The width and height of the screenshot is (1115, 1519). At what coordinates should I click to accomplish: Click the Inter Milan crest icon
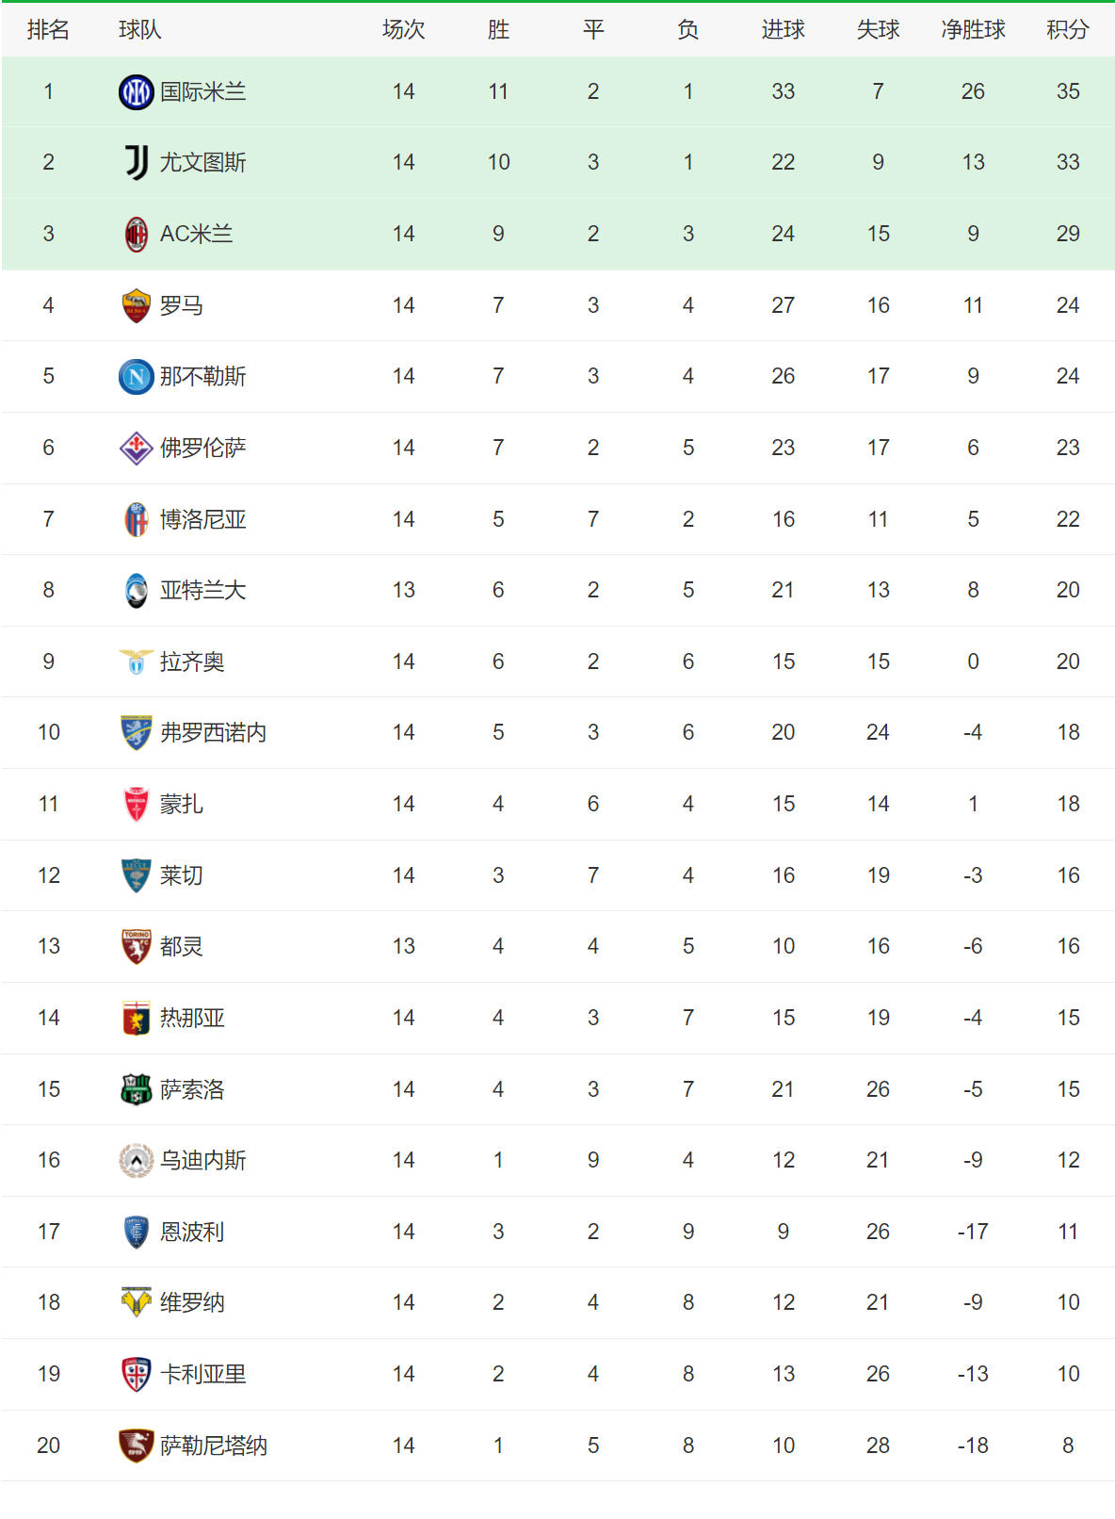click(x=137, y=92)
